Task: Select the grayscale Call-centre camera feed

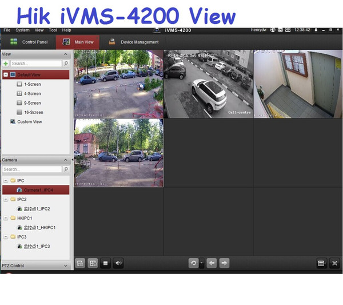Action: click(x=208, y=84)
